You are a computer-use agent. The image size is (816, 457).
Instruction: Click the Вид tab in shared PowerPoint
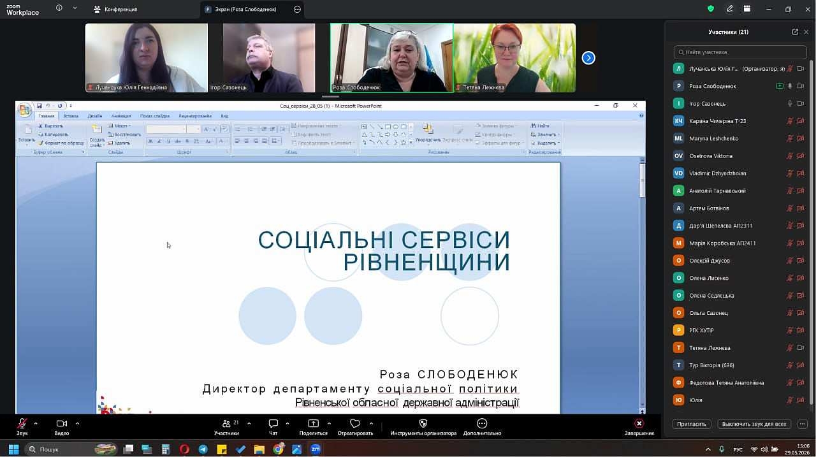coord(224,116)
